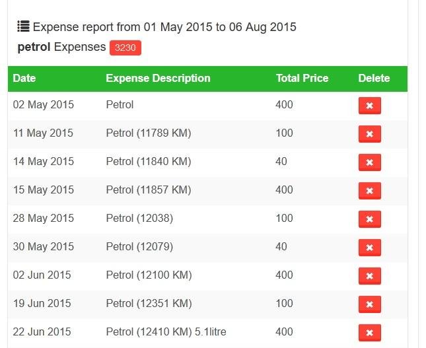Delete the Petrol (12038) expense
The width and height of the screenshot is (426, 348).
click(x=369, y=219)
